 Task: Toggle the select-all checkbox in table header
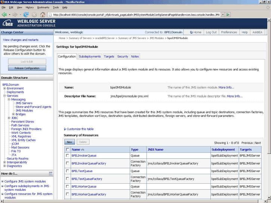(68, 149)
